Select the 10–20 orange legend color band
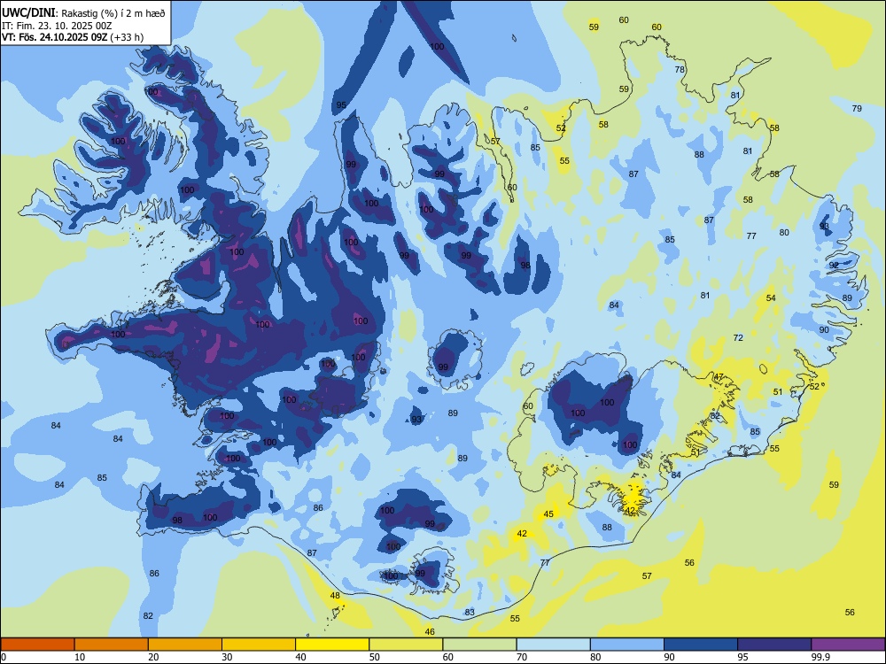 [112, 645]
